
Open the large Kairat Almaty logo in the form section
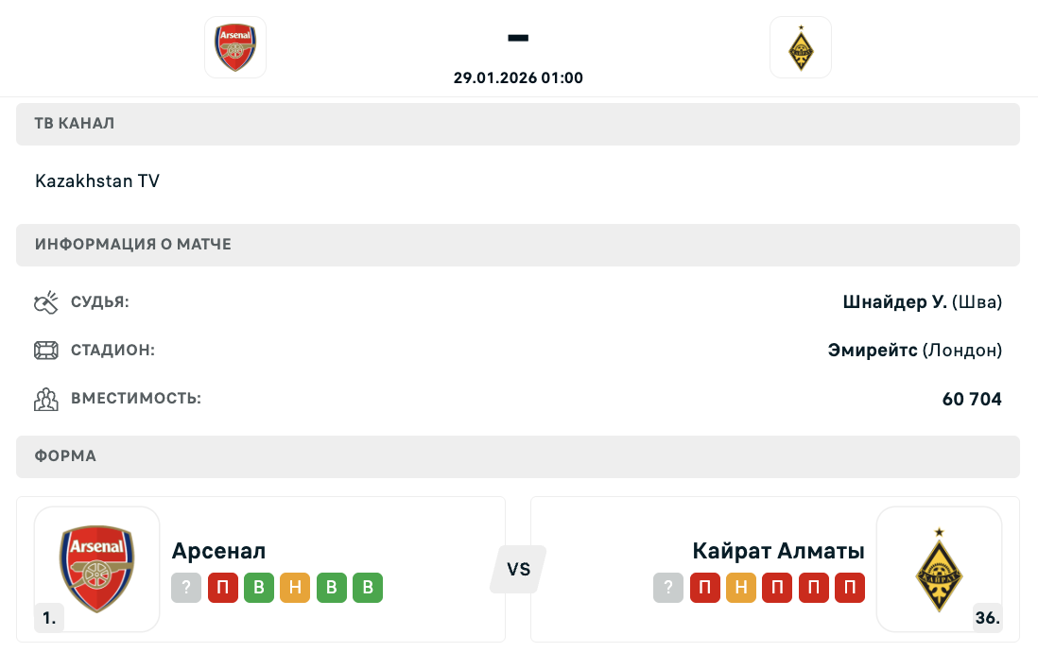click(x=939, y=569)
